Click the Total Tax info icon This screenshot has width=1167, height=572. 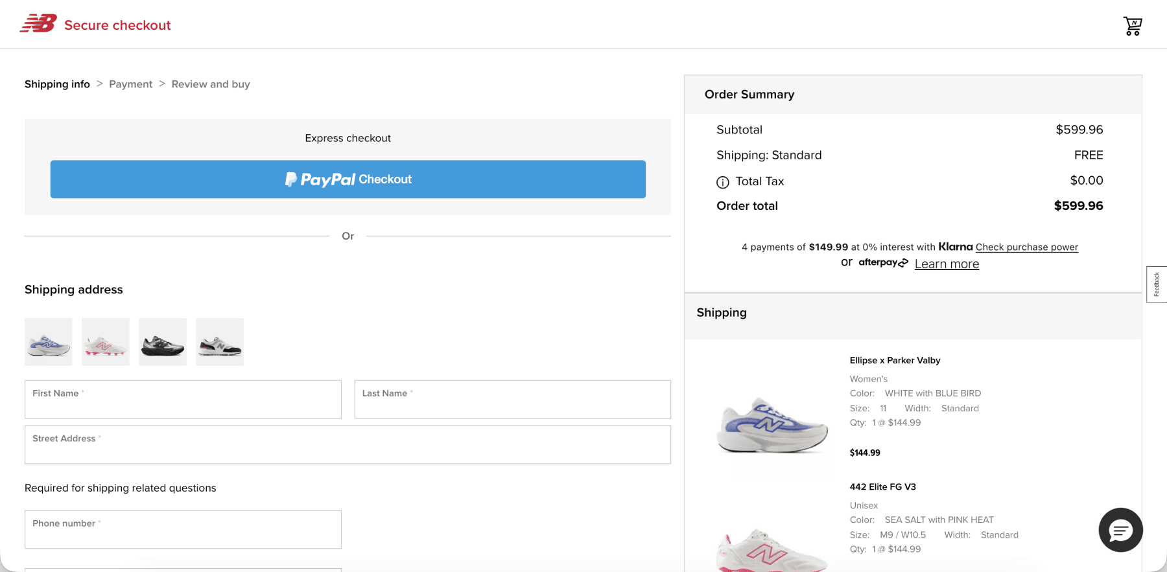tap(722, 182)
